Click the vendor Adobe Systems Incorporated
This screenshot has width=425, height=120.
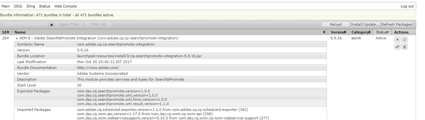(102, 73)
